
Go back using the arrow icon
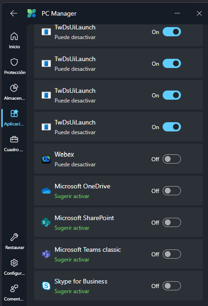tap(14, 13)
